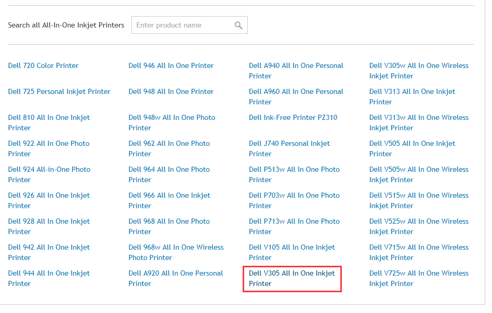Open Dell V313w Wireless Inkjet Printer link
The width and height of the screenshot is (492, 313).
tap(419, 123)
